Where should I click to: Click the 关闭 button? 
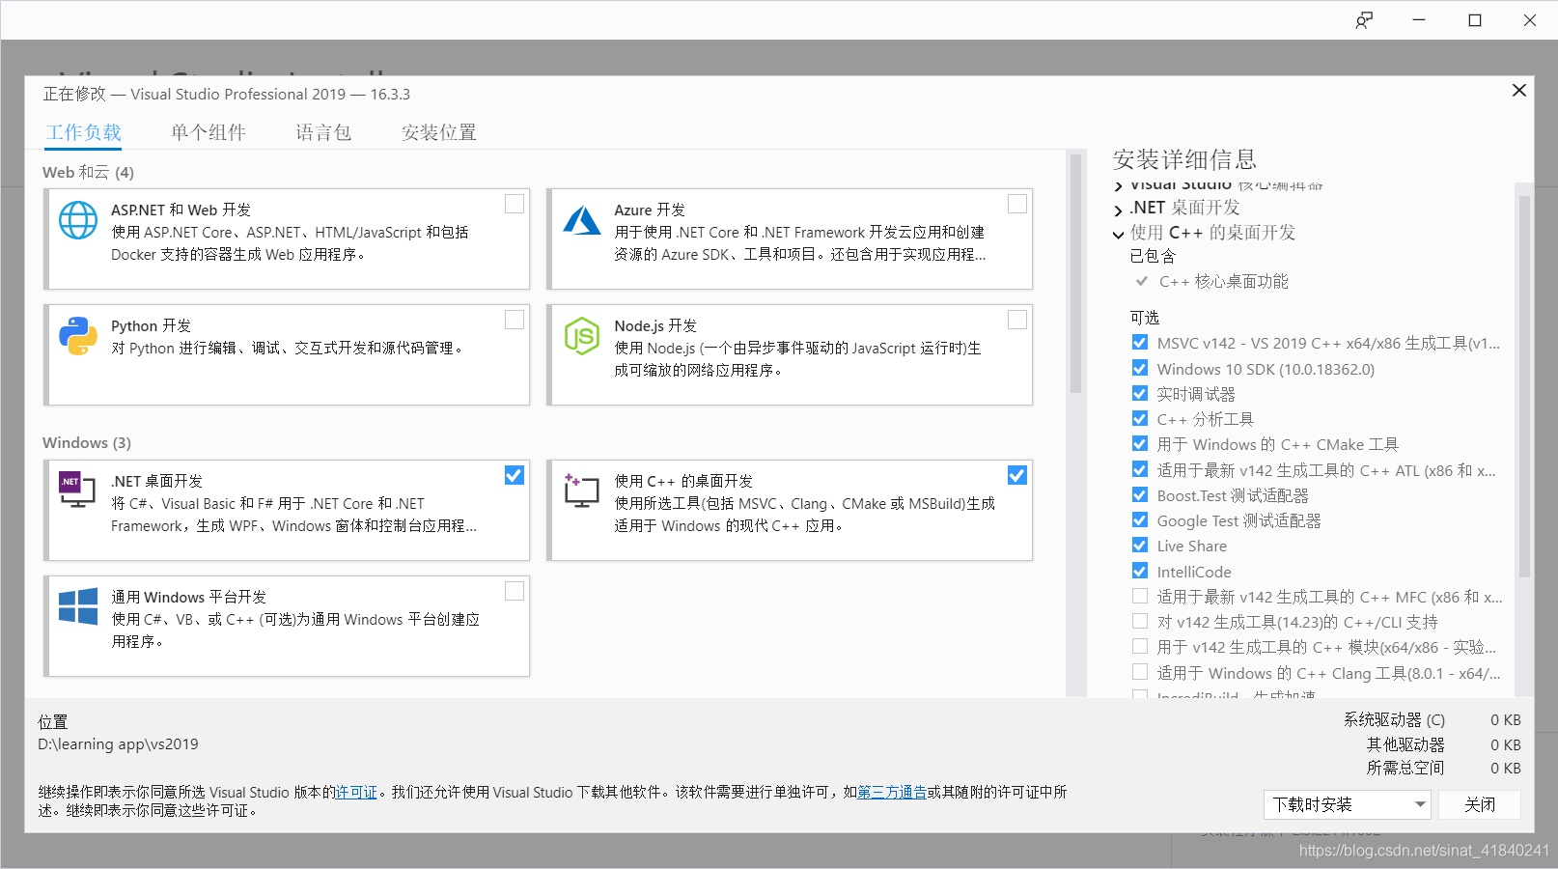click(1479, 804)
